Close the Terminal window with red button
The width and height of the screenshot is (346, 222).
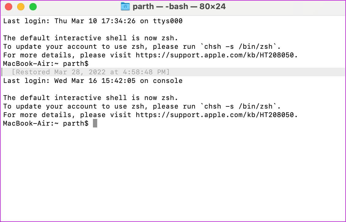pyautogui.click(x=9, y=6)
